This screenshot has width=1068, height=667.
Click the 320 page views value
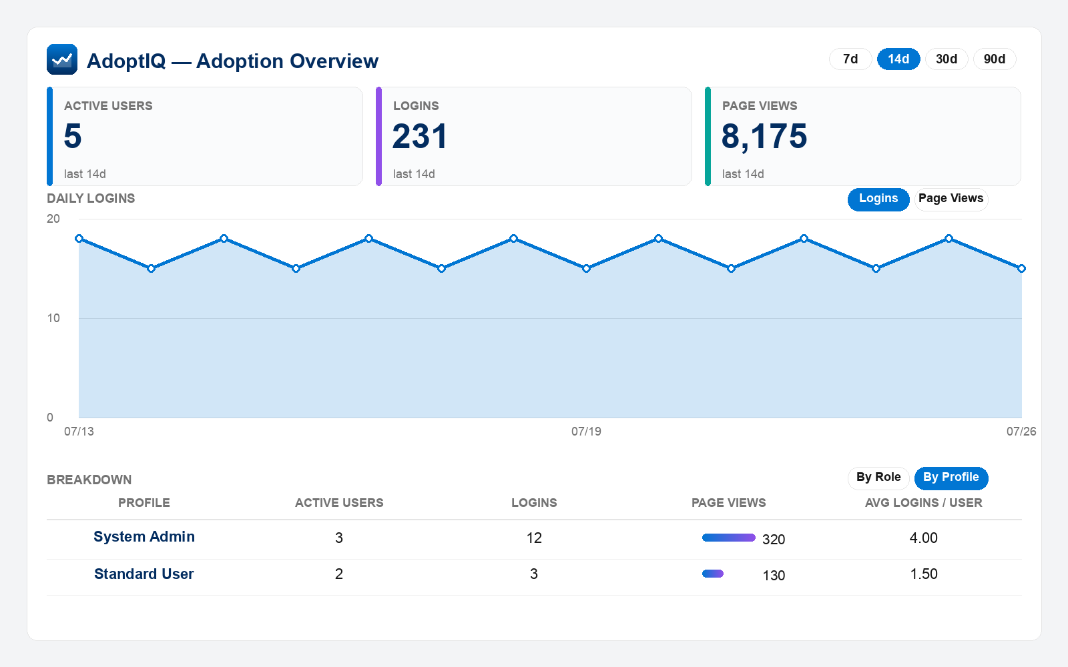click(x=774, y=540)
